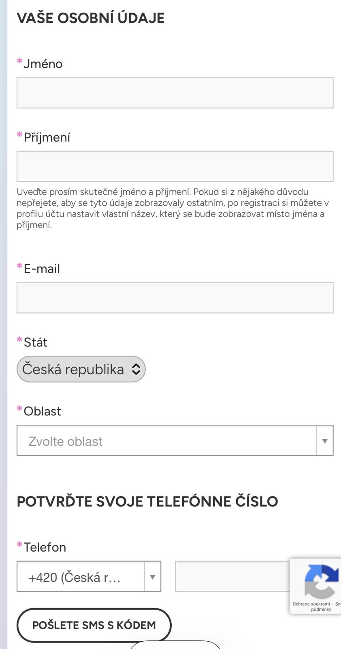The image size is (341, 649).
Task: Click the phone number input field
Action: 232,576
